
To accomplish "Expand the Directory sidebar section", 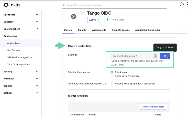I will point(20,22).
